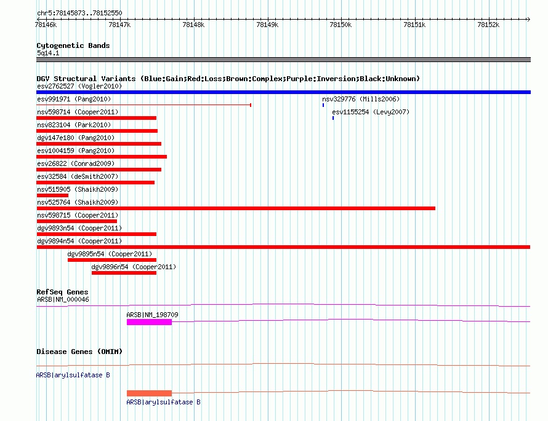Click the nsv598714 (Cooper2011) red loss bar
Viewport: 548px width, 421px height.
coord(96,118)
